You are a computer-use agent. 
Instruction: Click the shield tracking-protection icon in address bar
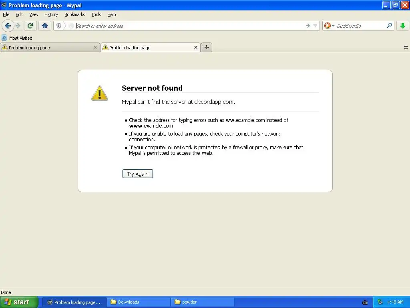tap(59, 26)
